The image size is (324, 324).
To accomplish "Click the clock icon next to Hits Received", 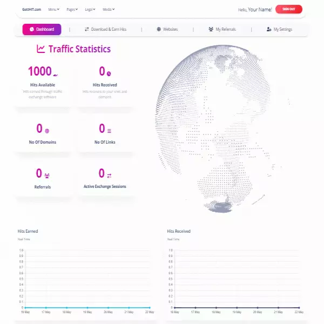I will pyautogui.click(x=109, y=73).
